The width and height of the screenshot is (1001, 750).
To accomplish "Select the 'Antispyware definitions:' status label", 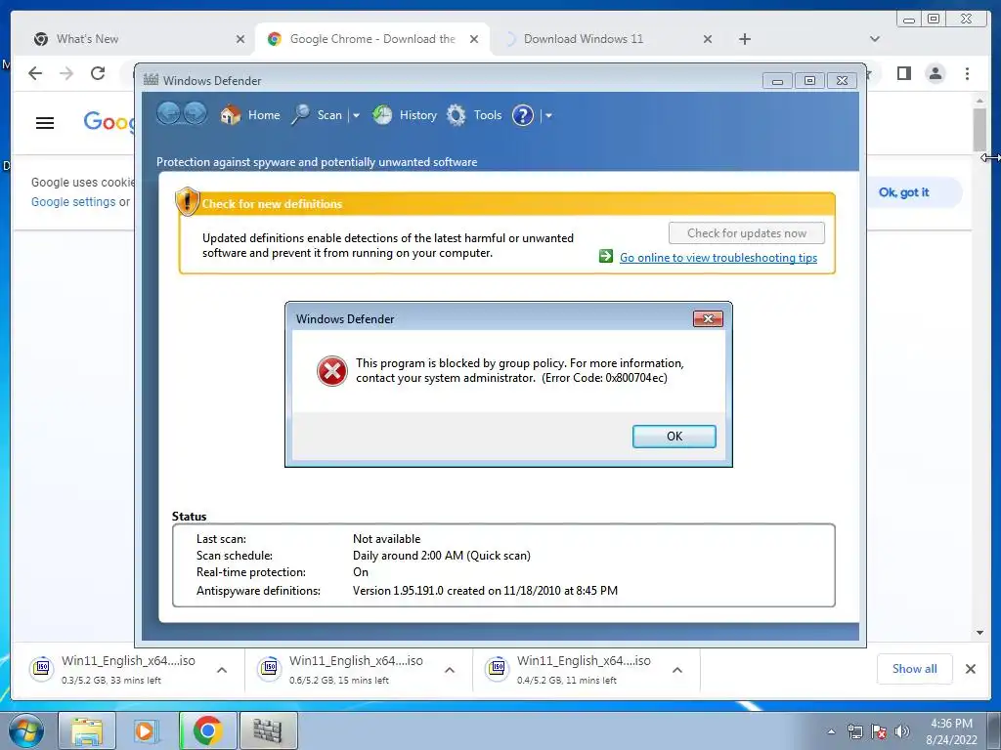I will click(x=258, y=591).
